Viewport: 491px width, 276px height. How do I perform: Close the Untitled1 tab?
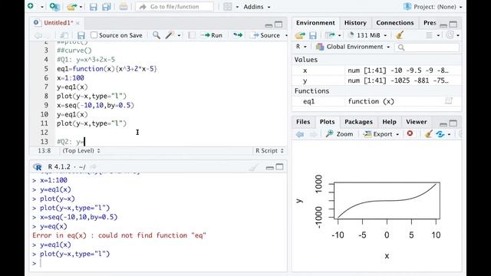(x=77, y=23)
